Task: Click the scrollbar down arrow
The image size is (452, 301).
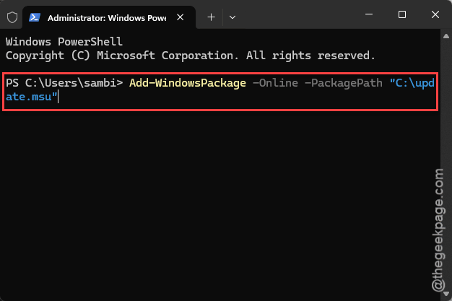Action: click(x=446, y=294)
